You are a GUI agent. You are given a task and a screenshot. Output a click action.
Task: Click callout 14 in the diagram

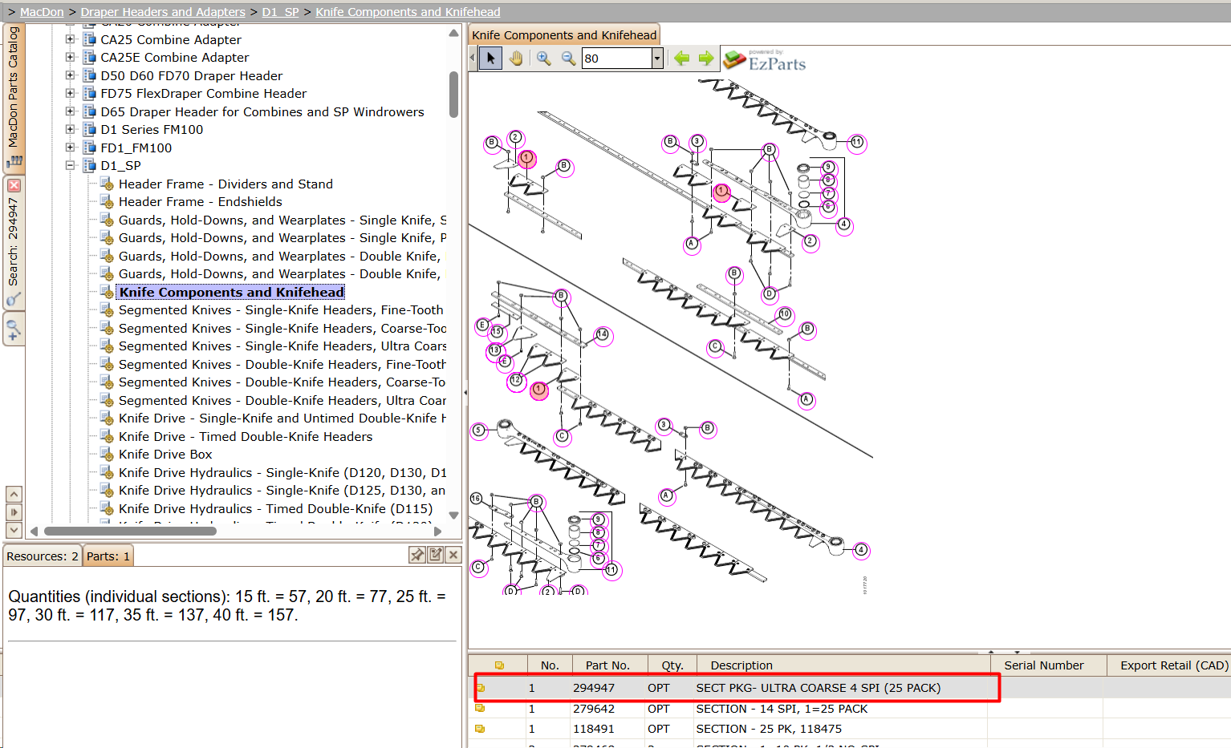coord(603,334)
